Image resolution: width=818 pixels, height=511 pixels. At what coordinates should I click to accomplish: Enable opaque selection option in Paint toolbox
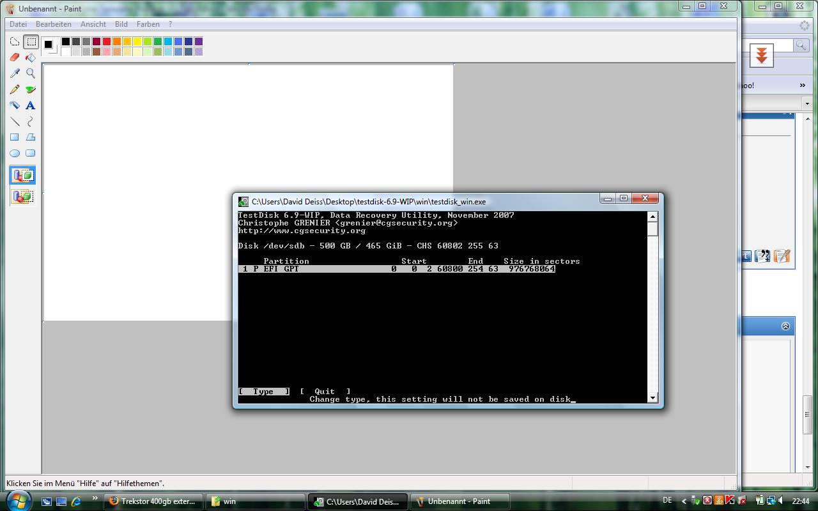click(x=23, y=175)
